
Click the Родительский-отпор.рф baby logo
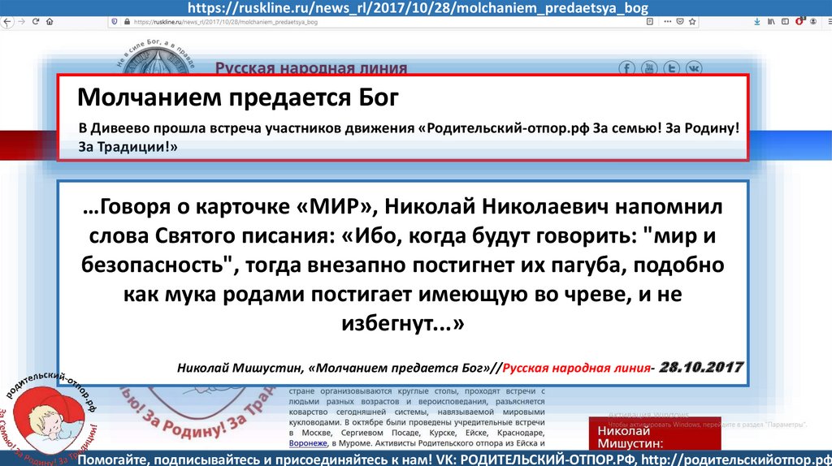50,421
